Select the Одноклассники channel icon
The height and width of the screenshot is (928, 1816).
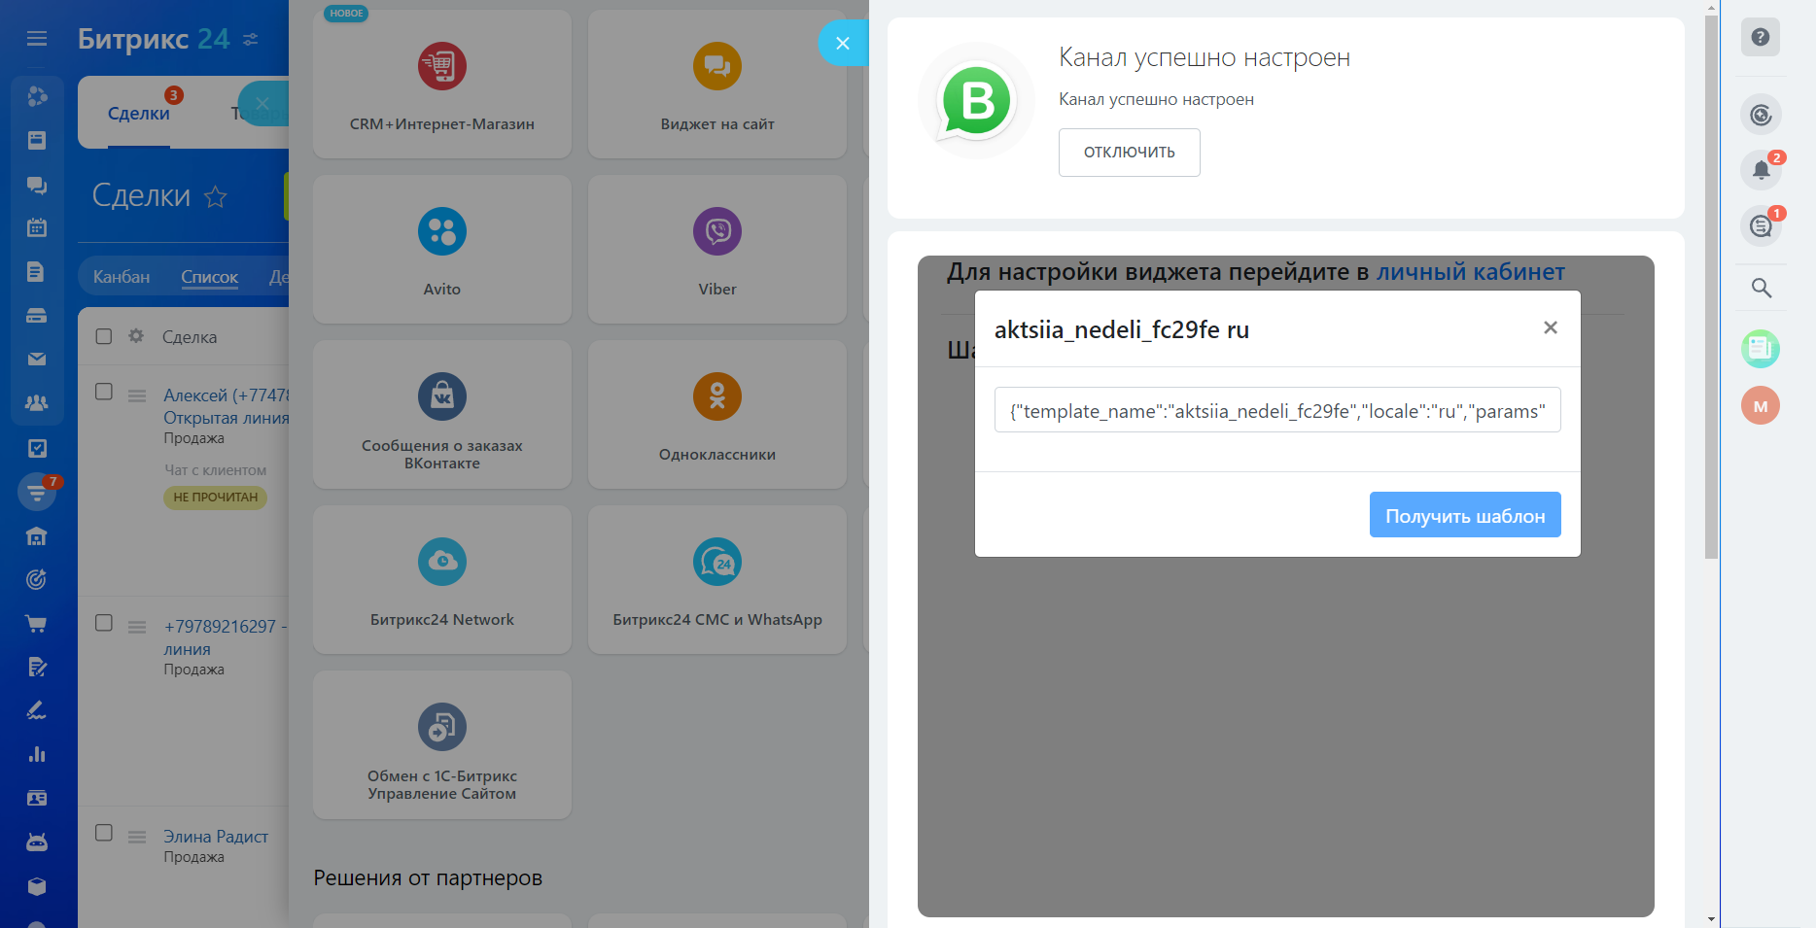(716, 397)
